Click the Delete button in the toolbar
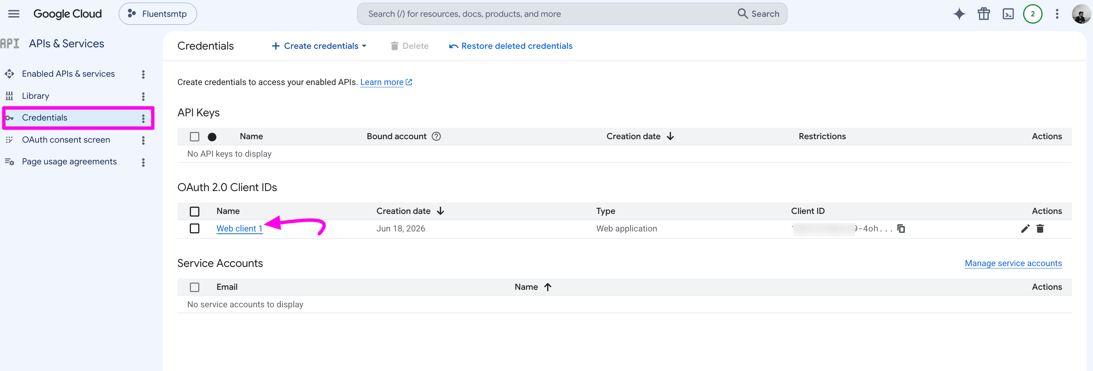Image resolution: width=1093 pixels, height=371 pixels. [409, 46]
